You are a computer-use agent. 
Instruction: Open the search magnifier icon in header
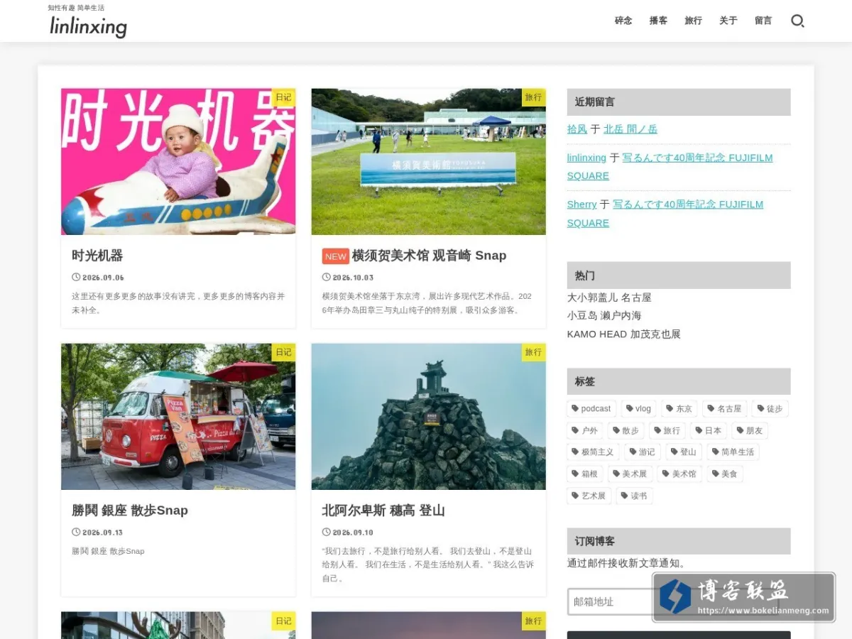[x=797, y=21]
